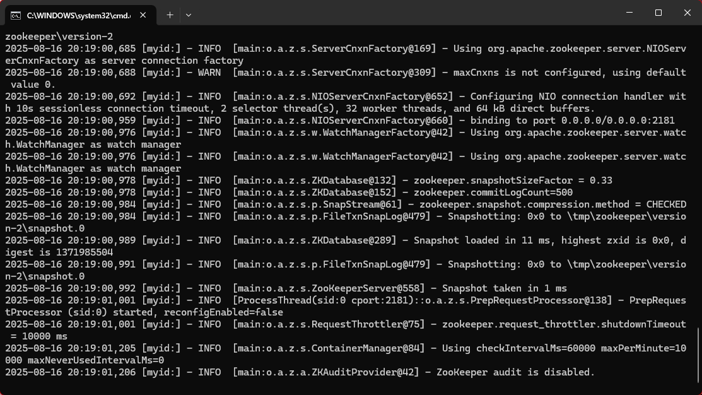This screenshot has width=702, height=395.
Task: Click the 'erCnxnFactory as server connection factory' line
Action: tap(124, 61)
